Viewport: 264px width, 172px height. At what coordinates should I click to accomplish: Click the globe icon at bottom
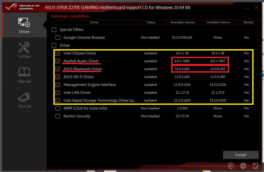[243, 166]
